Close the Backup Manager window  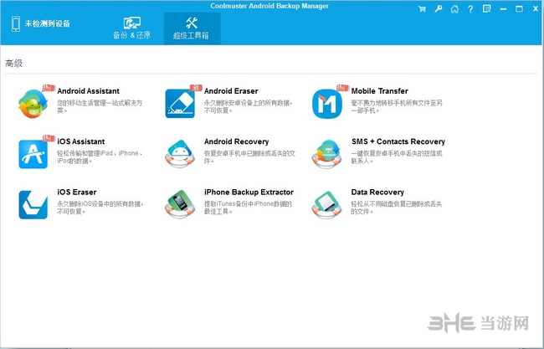(536, 9)
